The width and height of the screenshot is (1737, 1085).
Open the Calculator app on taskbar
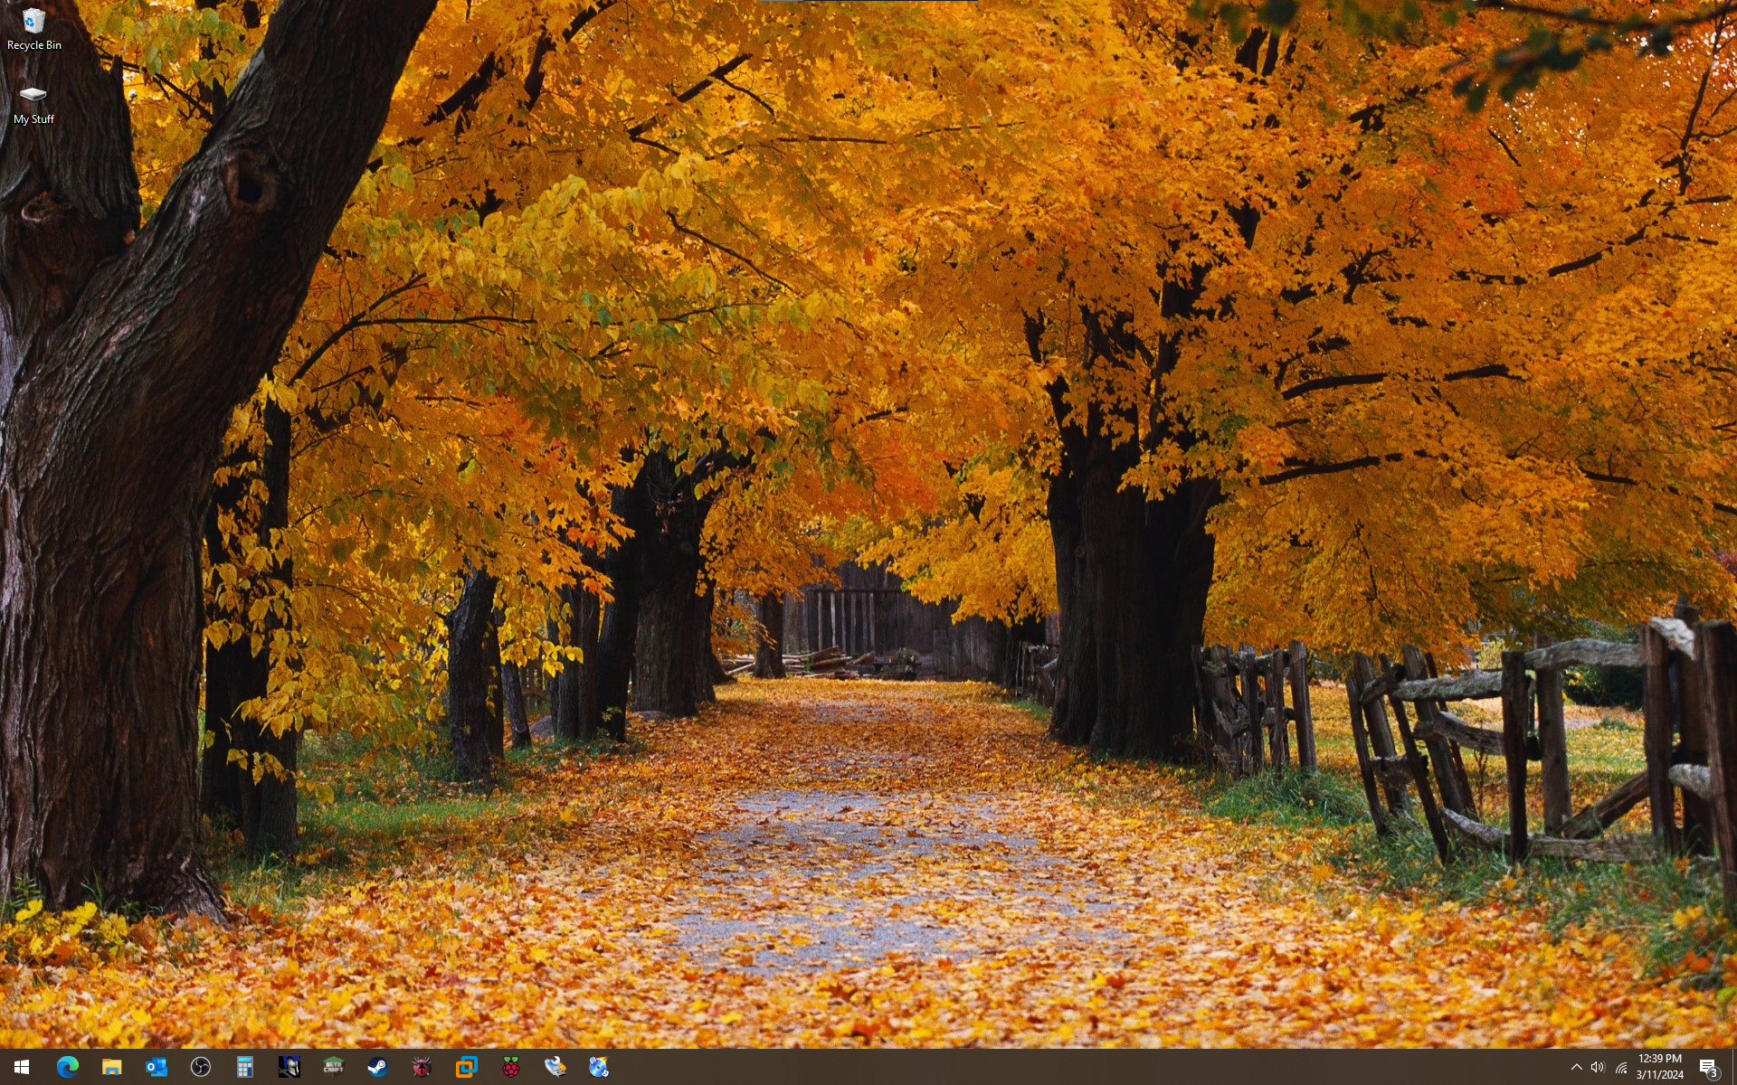(x=244, y=1067)
